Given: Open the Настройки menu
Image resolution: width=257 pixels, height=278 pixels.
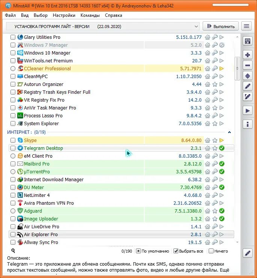Looking at the screenshot, I should (64, 15).
